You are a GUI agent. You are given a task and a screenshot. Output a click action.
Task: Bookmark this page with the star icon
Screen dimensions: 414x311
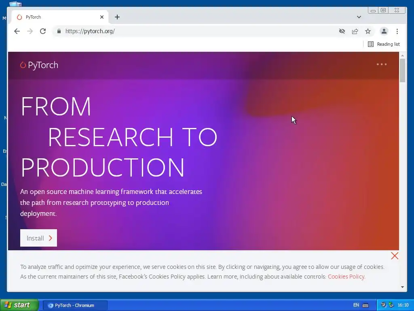pyautogui.click(x=368, y=31)
